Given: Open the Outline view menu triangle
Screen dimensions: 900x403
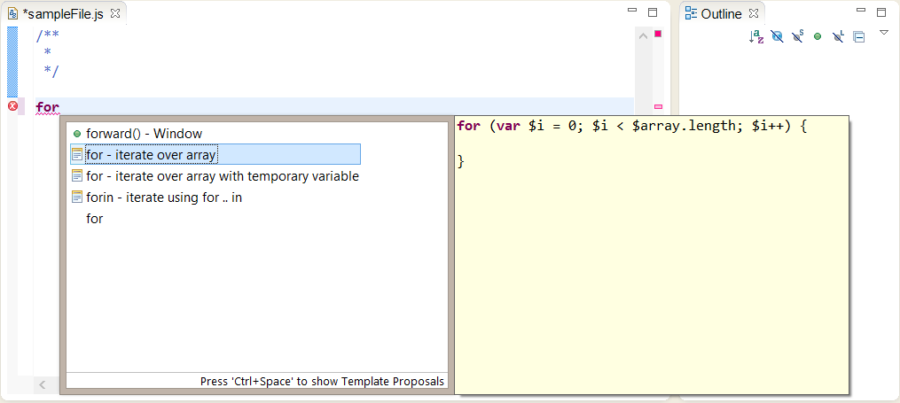Looking at the screenshot, I should coord(883,33).
